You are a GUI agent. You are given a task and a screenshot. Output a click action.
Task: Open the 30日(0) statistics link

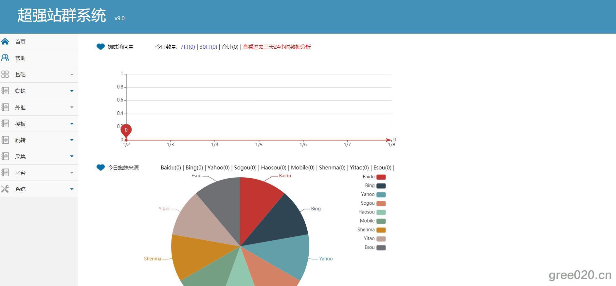[208, 47]
